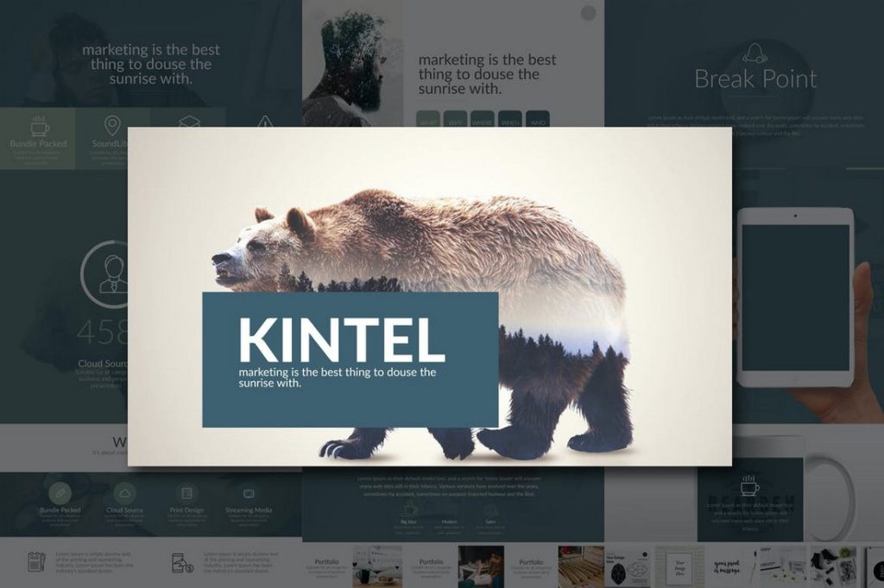Screen dimensions: 884x588
Task: Switch to the WHERE tab
Action: [x=482, y=122]
